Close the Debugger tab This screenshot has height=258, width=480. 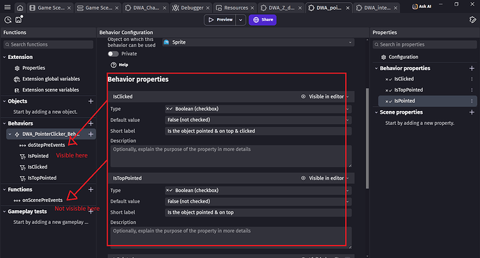(208, 8)
